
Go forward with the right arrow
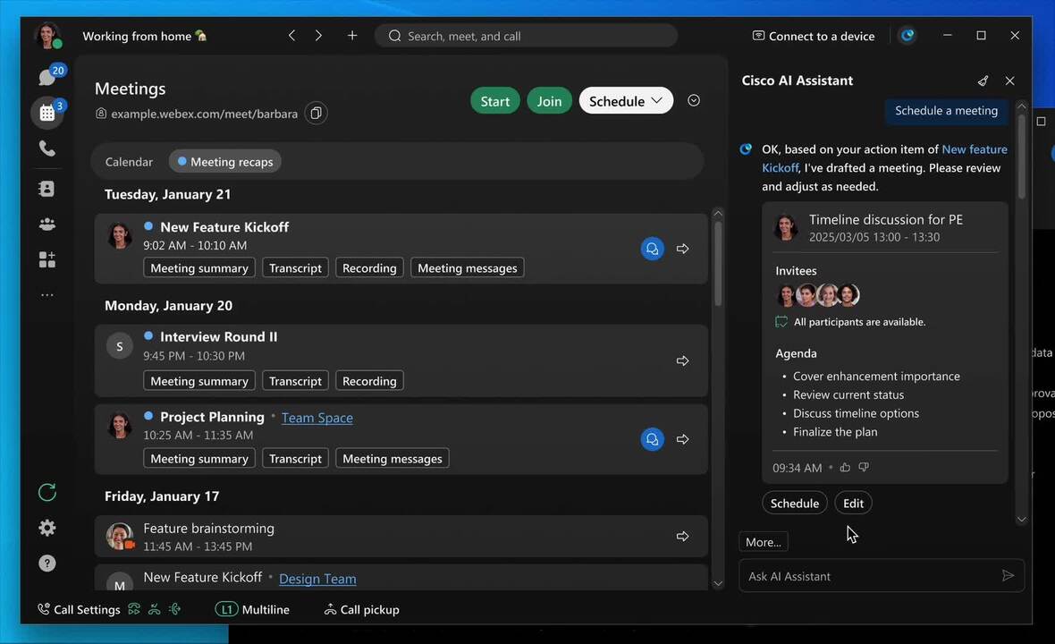pos(319,36)
